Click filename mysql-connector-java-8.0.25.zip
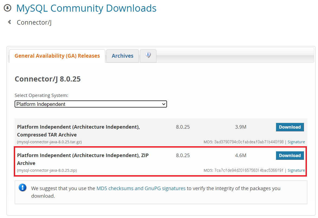The height and width of the screenshot is (218, 318). (47, 170)
